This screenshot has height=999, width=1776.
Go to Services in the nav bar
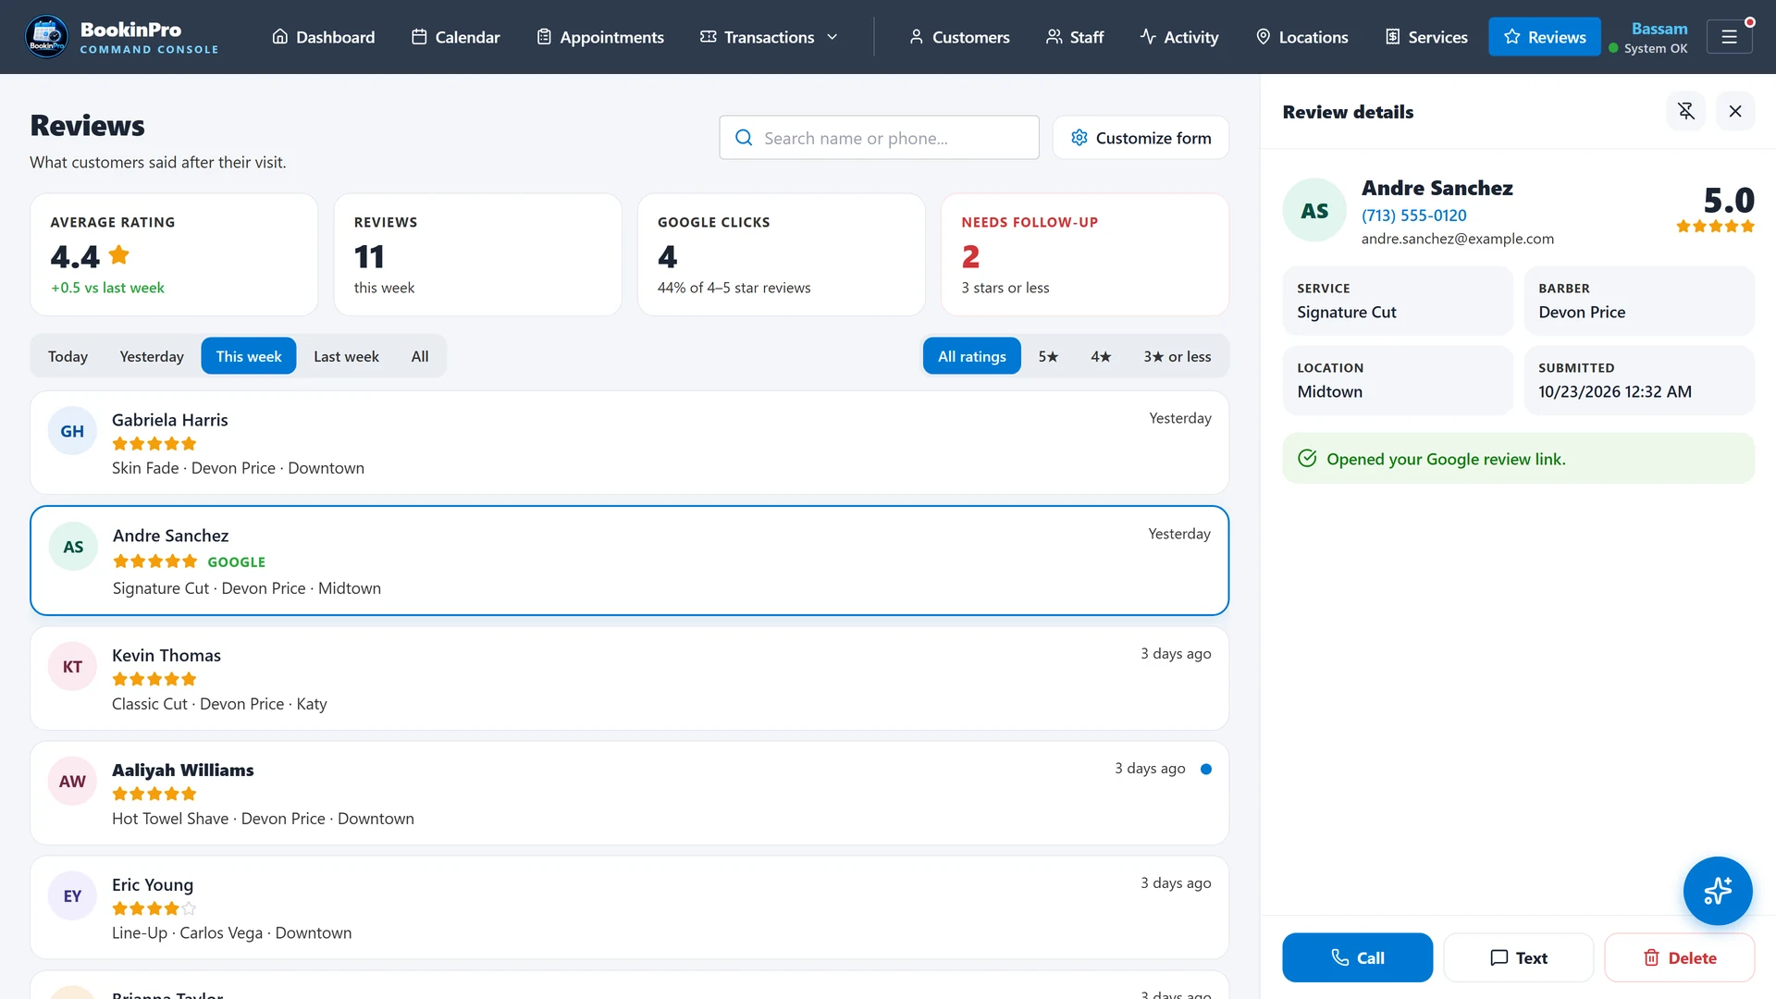pyautogui.click(x=1427, y=37)
